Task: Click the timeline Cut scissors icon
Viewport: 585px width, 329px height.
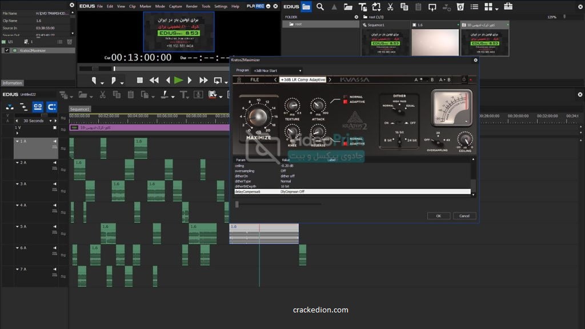Action: coord(103,95)
